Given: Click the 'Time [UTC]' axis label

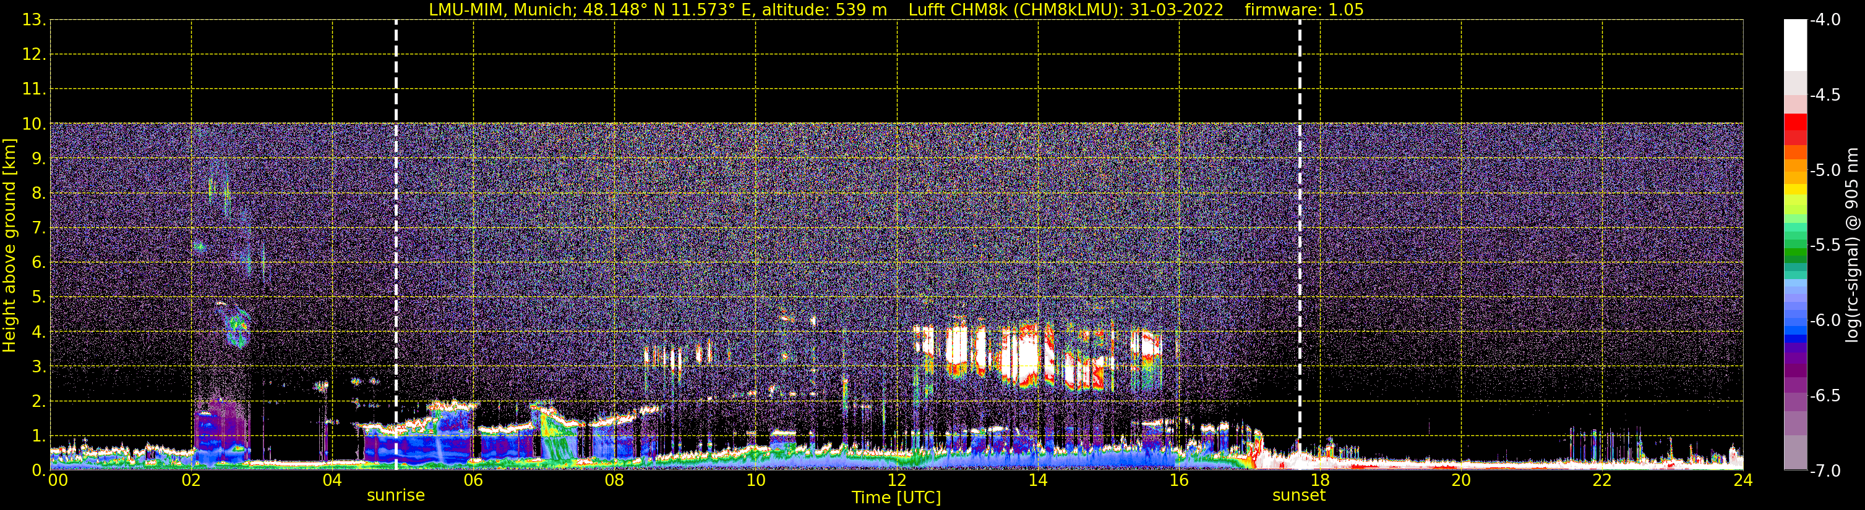Looking at the screenshot, I should (x=896, y=498).
